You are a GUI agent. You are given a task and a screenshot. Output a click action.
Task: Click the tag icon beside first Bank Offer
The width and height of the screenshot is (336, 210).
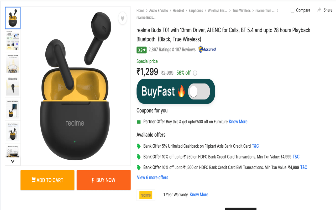click(139, 146)
